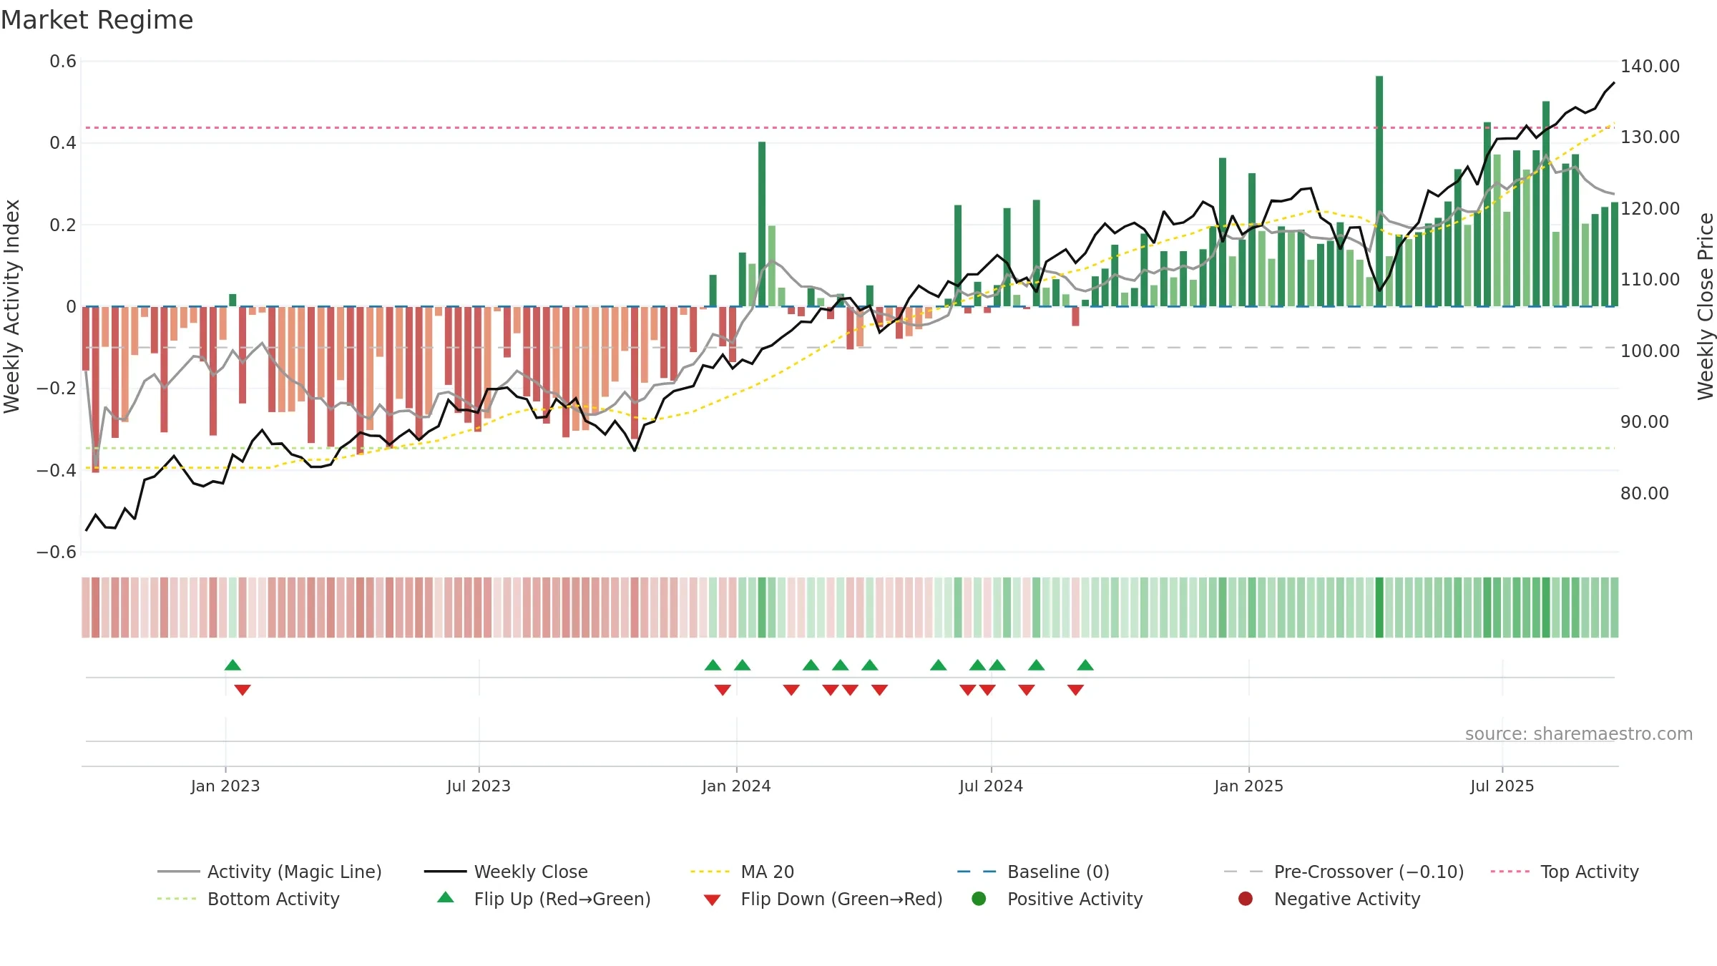Toggle the Baseline (0) legend entry
Image resolution: width=1717 pixels, height=966 pixels.
[1033, 872]
